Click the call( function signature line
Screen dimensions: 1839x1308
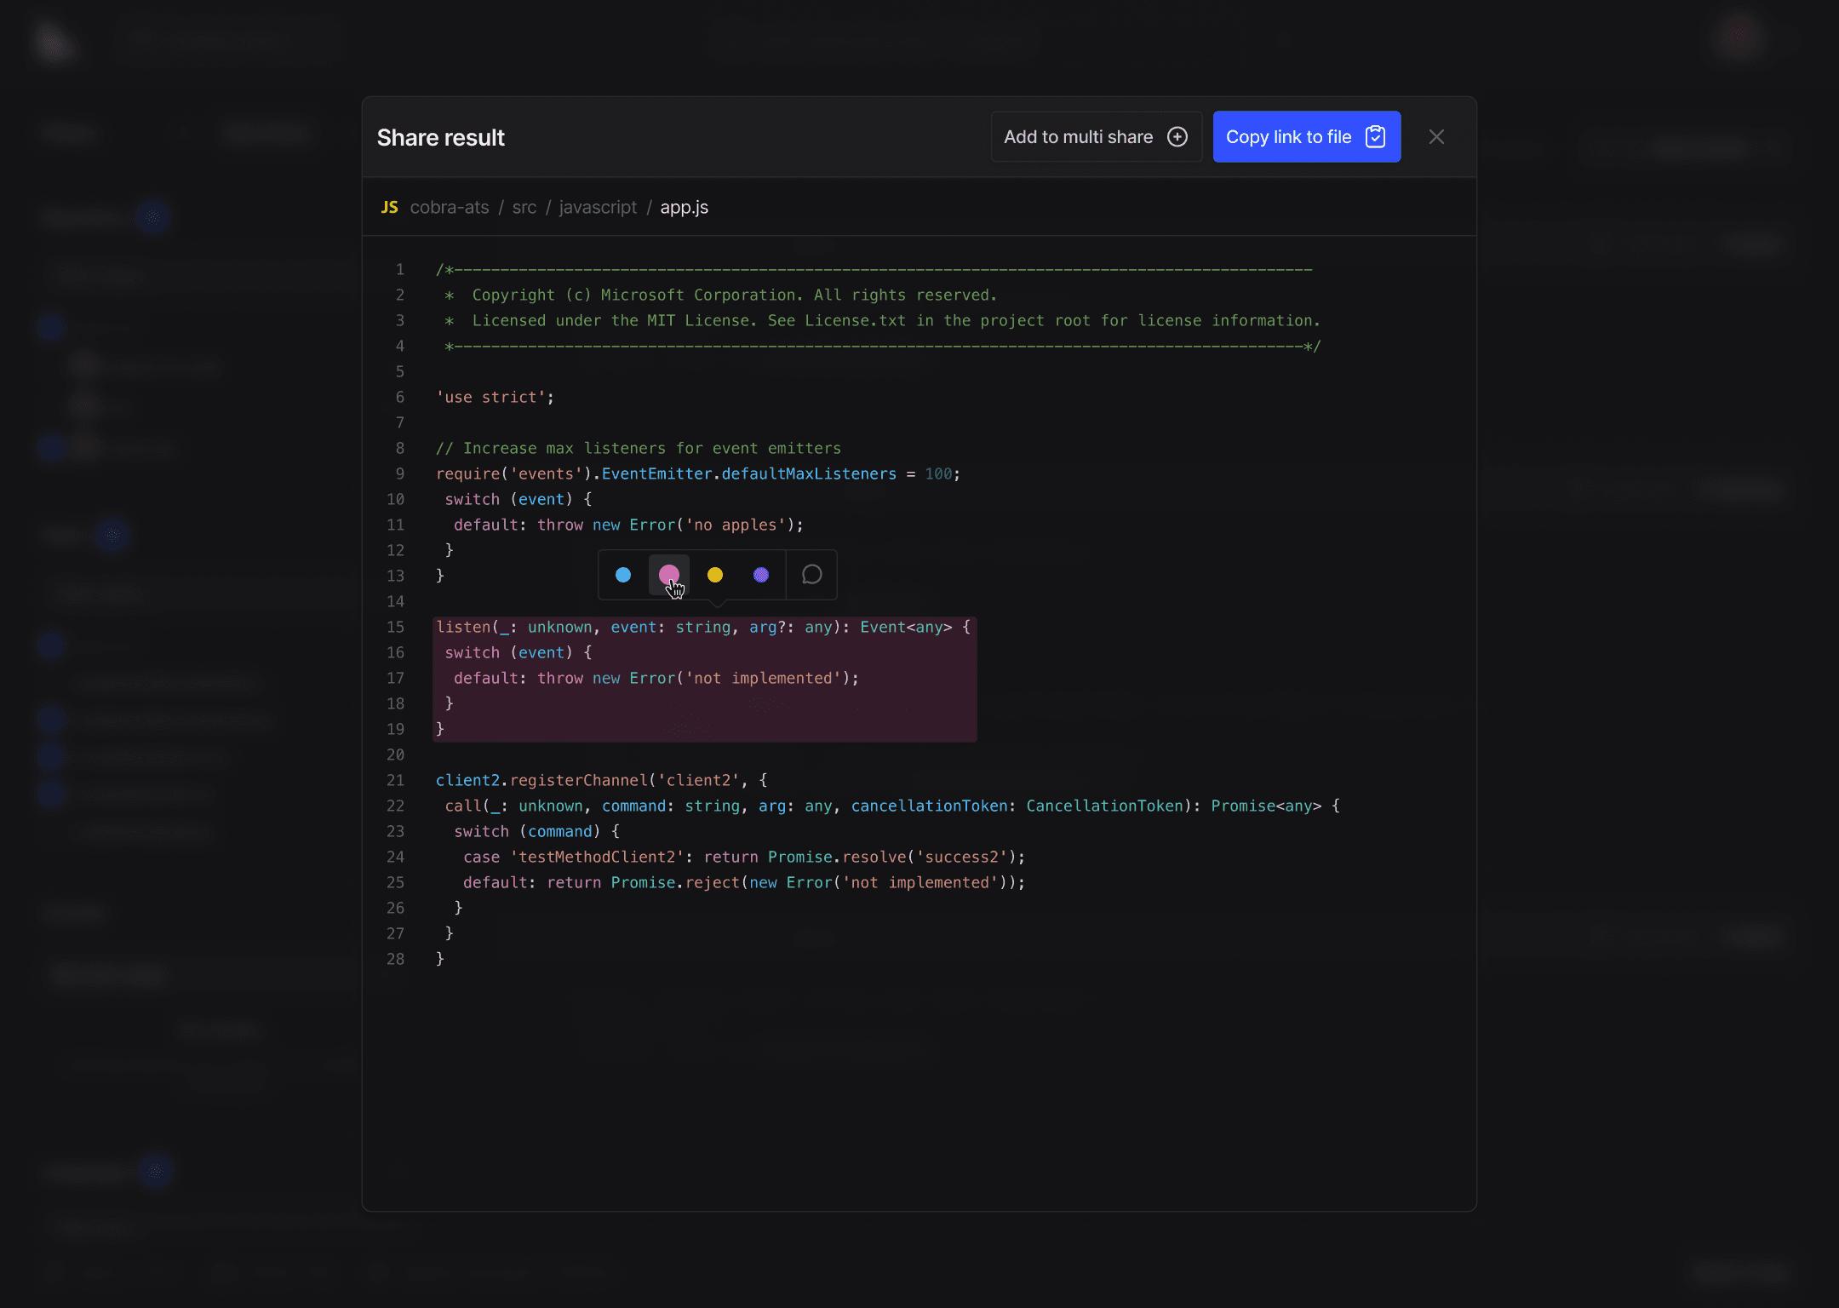(892, 806)
